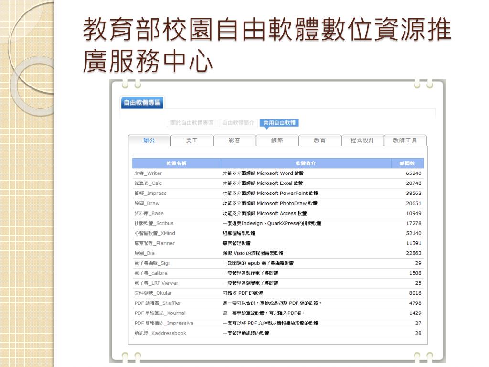Open the 專案管理_Planner link

click(154, 243)
